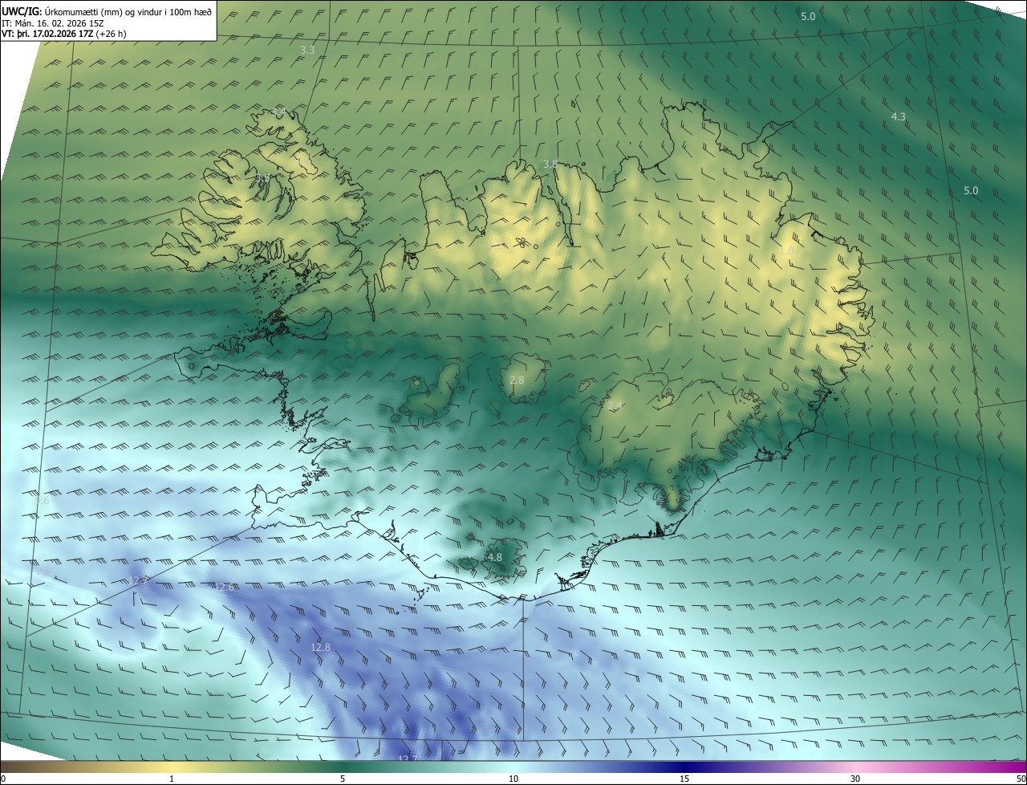1027x785 pixels.
Task: Click the 4.3 value label in the northeast sea
Action: (x=899, y=116)
